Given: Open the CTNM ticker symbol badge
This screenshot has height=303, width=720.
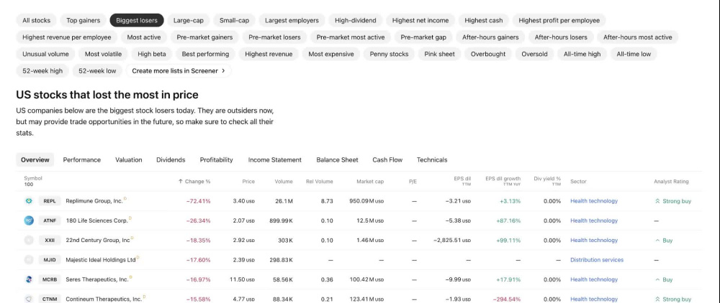Looking at the screenshot, I should (x=50, y=299).
